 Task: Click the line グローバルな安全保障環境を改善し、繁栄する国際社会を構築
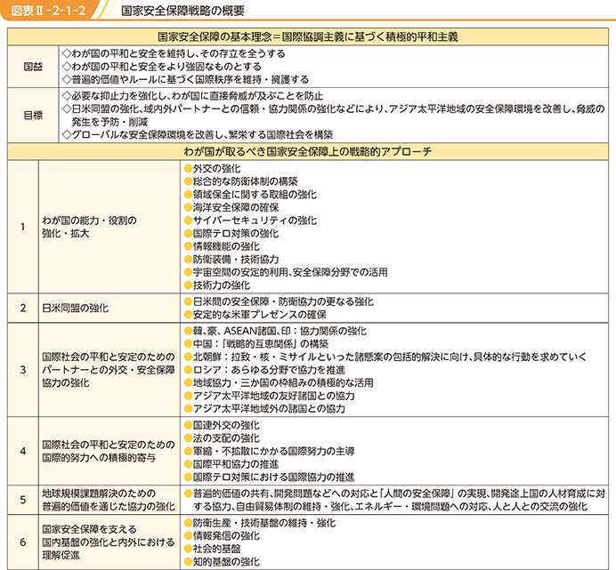point(198,134)
